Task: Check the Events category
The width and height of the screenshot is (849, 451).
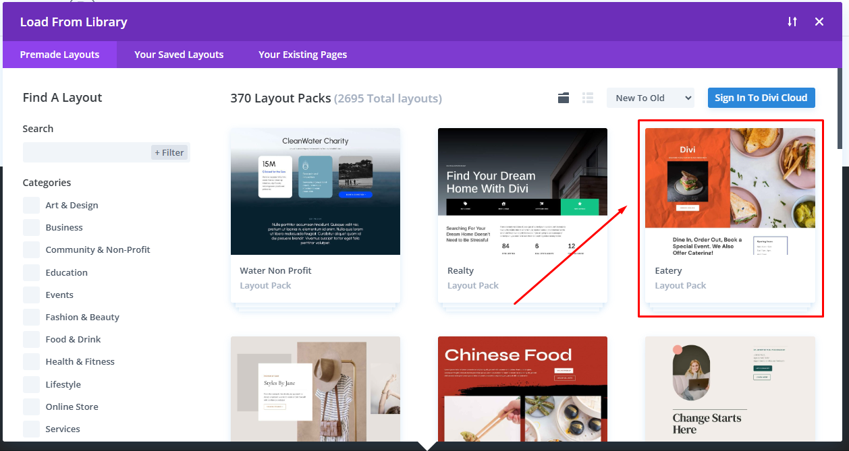Action: 31,295
